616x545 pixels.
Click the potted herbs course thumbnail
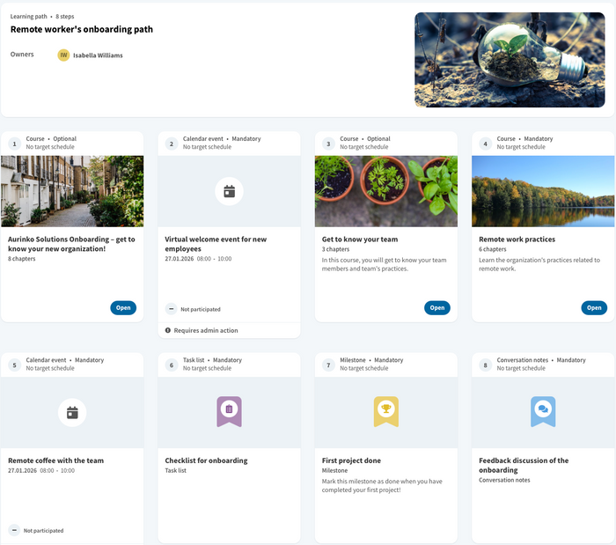(385, 191)
